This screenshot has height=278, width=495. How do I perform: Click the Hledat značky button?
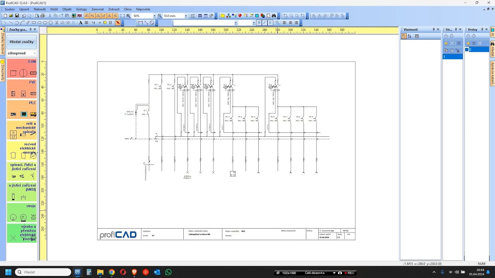[x=22, y=42]
